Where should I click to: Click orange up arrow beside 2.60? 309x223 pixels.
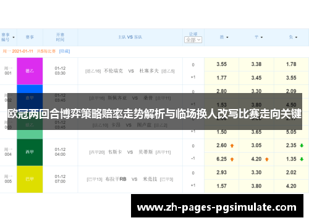(232, 146)
